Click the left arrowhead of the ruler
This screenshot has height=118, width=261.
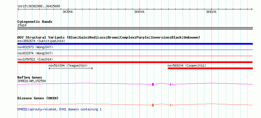[x=18, y=9]
